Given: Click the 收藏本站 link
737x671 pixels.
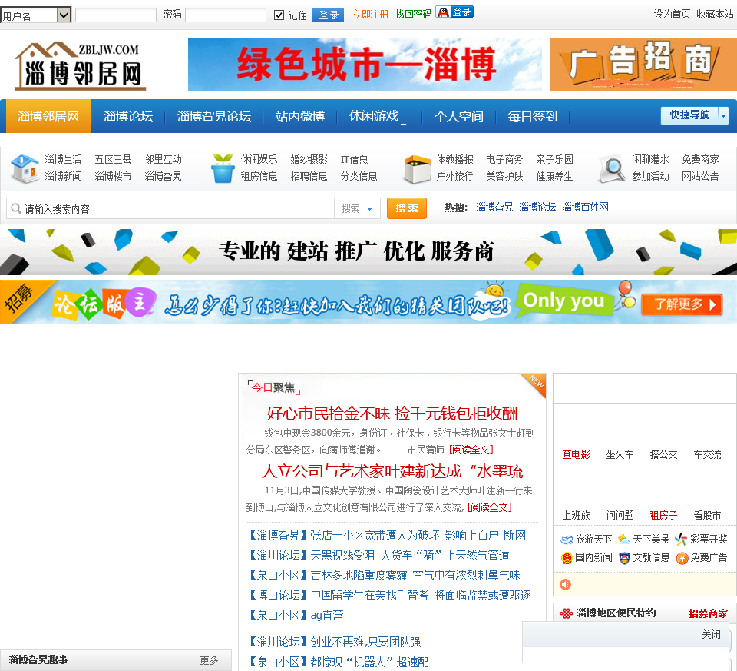Looking at the screenshot, I should pos(715,14).
